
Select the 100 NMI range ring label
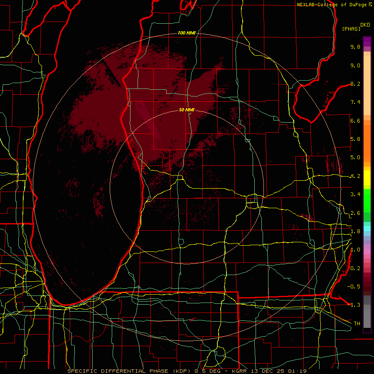click(x=187, y=33)
